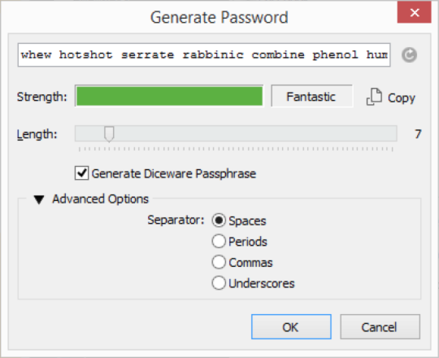Image resolution: width=439 pixels, height=358 pixels.
Task: Confirm with the OK button
Action: 291,327
